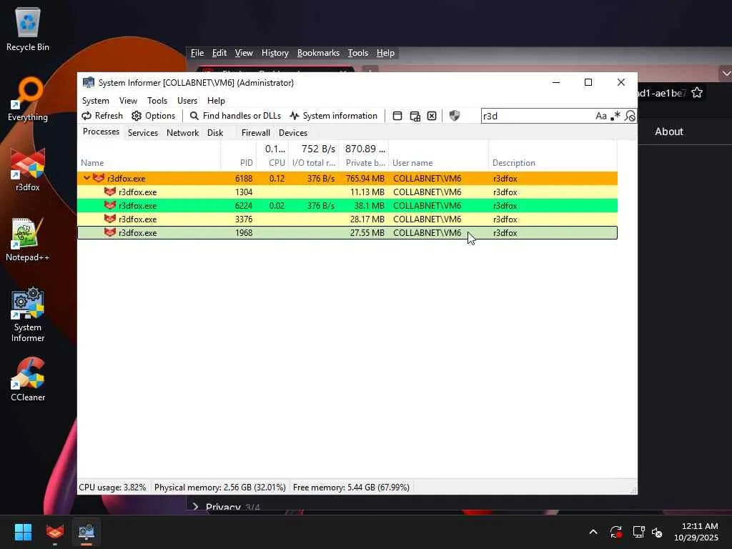
Task: Click the bookmark star in browser
Action: 697,93
